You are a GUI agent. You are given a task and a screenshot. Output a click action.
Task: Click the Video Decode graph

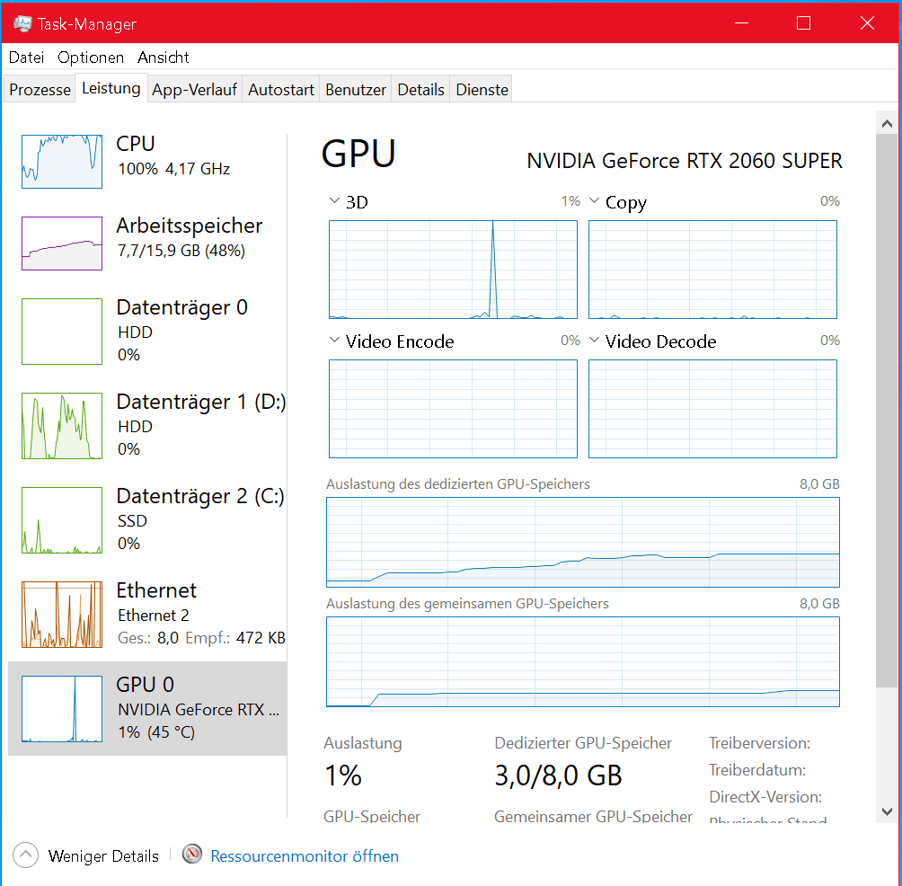(712, 409)
